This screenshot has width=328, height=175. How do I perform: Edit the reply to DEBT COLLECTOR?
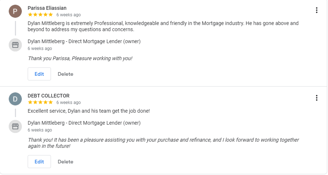39,162
